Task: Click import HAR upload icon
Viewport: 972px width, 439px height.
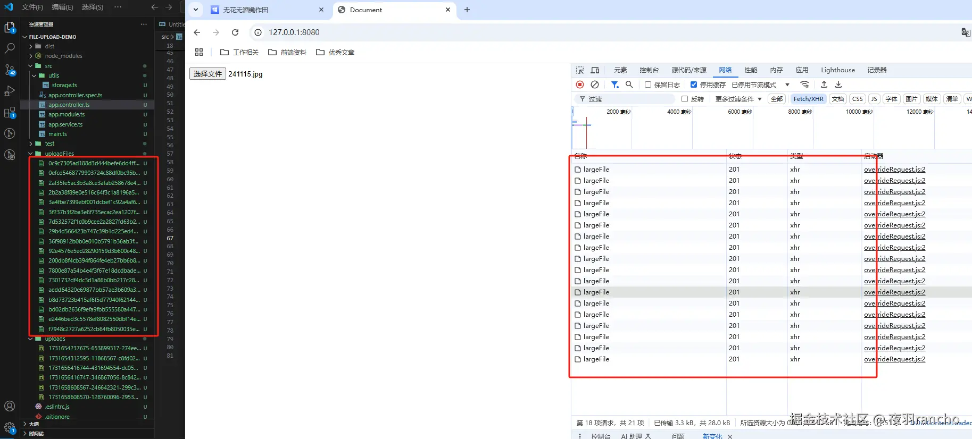Action: 824,85
